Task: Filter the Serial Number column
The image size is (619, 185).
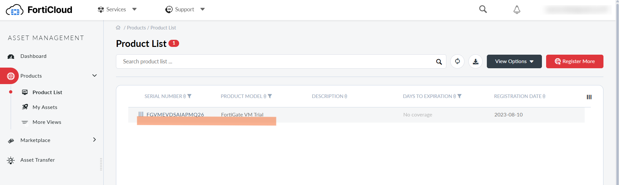Action: pyautogui.click(x=189, y=96)
